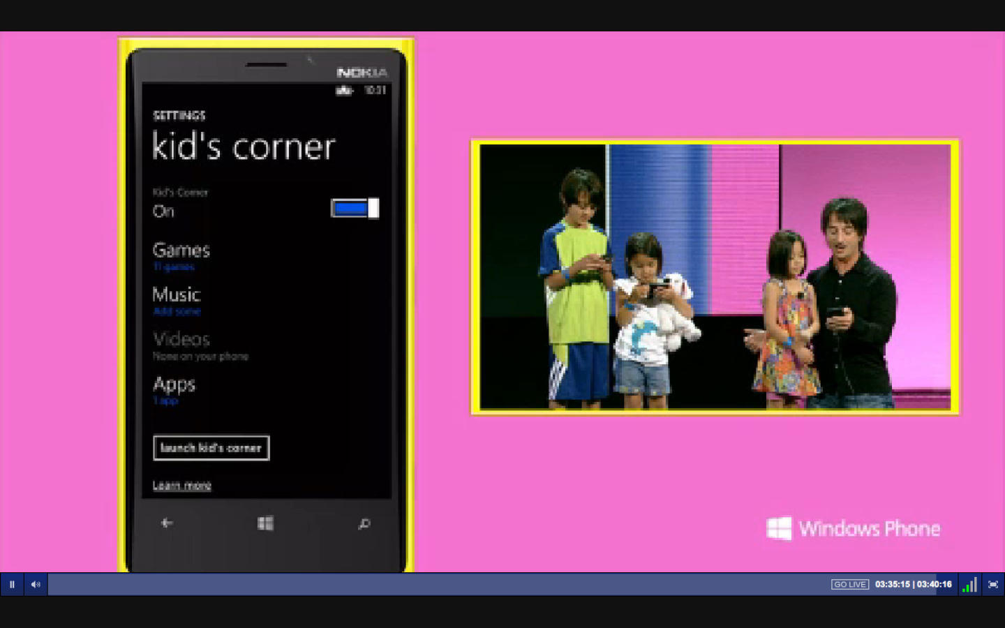
Task: Toggle fullscreen video mode
Action: pos(992,584)
